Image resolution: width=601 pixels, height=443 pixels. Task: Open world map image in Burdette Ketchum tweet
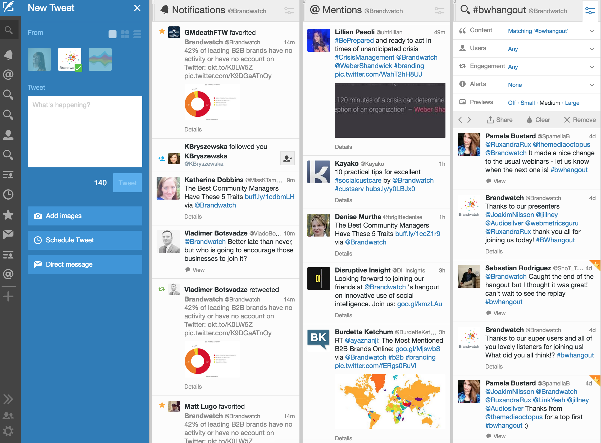tap(390, 402)
